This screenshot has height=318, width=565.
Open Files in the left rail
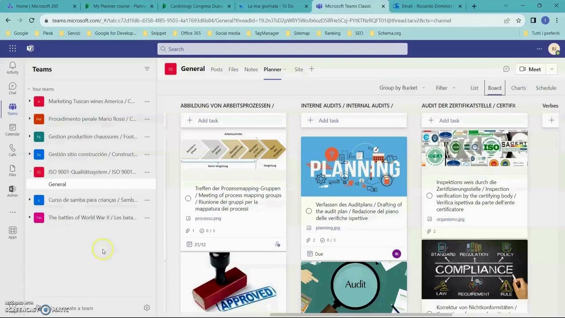(x=12, y=170)
